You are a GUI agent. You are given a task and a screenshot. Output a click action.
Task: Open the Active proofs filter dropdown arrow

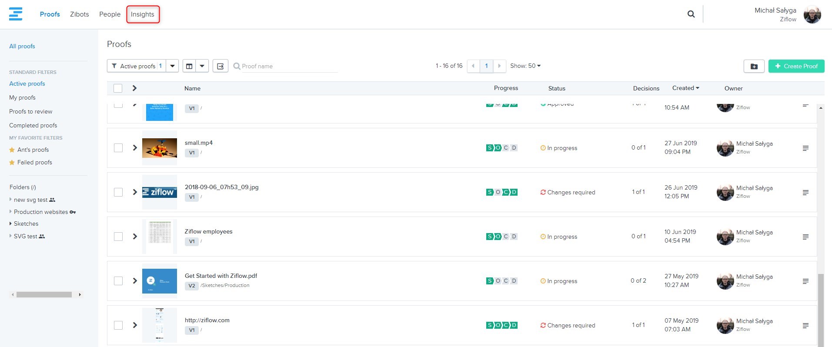click(x=173, y=66)
